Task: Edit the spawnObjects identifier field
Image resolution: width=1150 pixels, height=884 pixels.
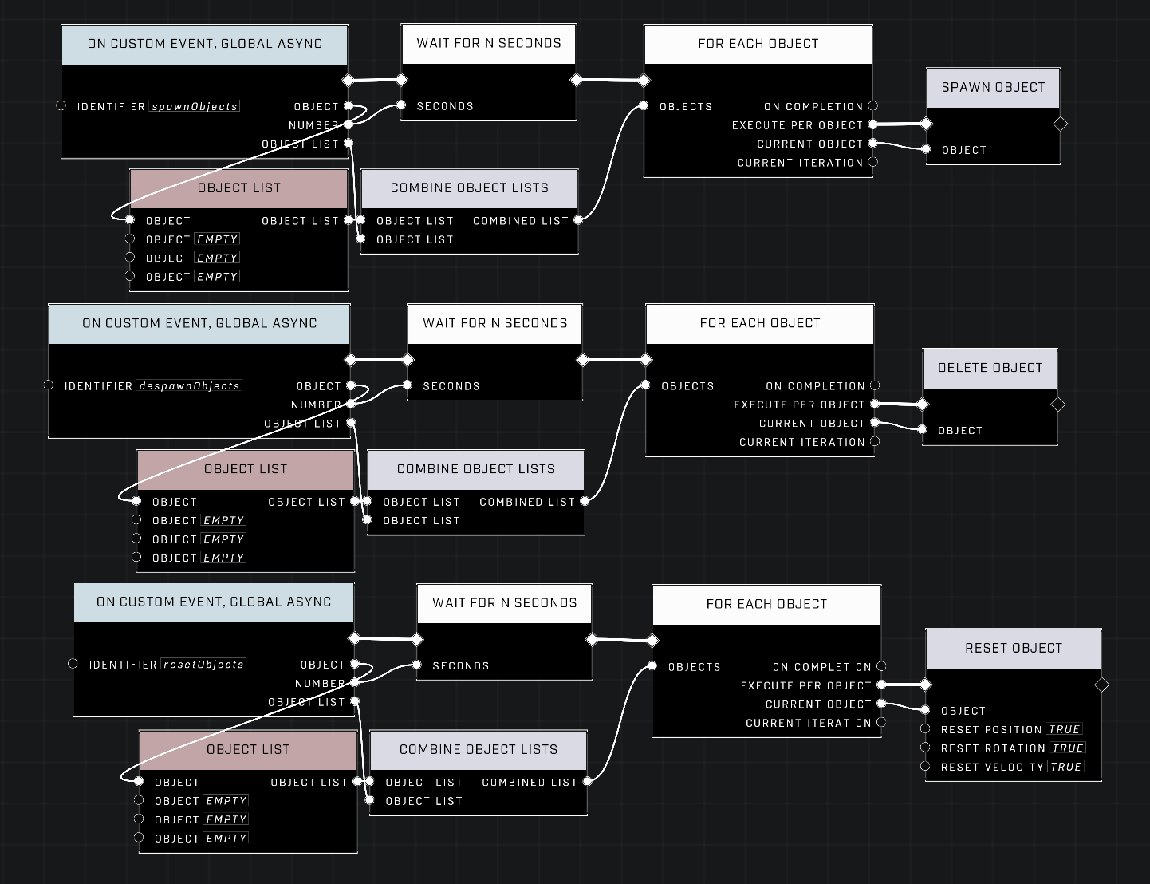Action: click(x=195, y=106)
